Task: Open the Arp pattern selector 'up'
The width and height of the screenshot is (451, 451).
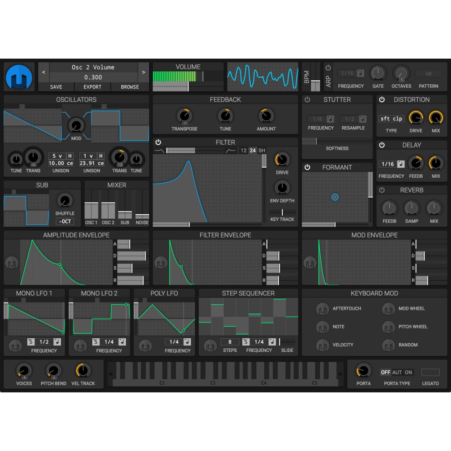Action: [x=428, y=73]
